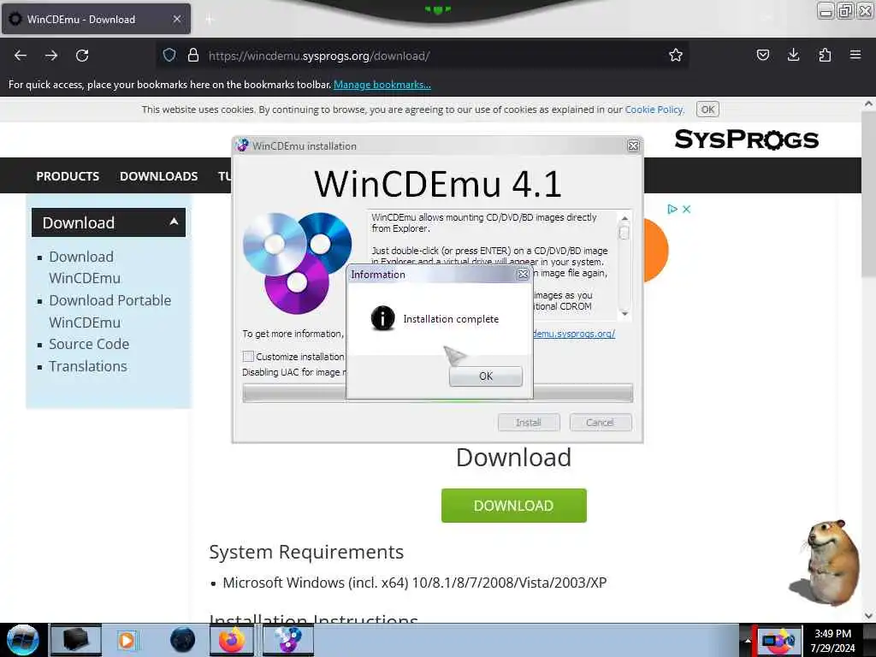Minimize the browser window
This screenshot has height=657, width=876.
point(826,10)
